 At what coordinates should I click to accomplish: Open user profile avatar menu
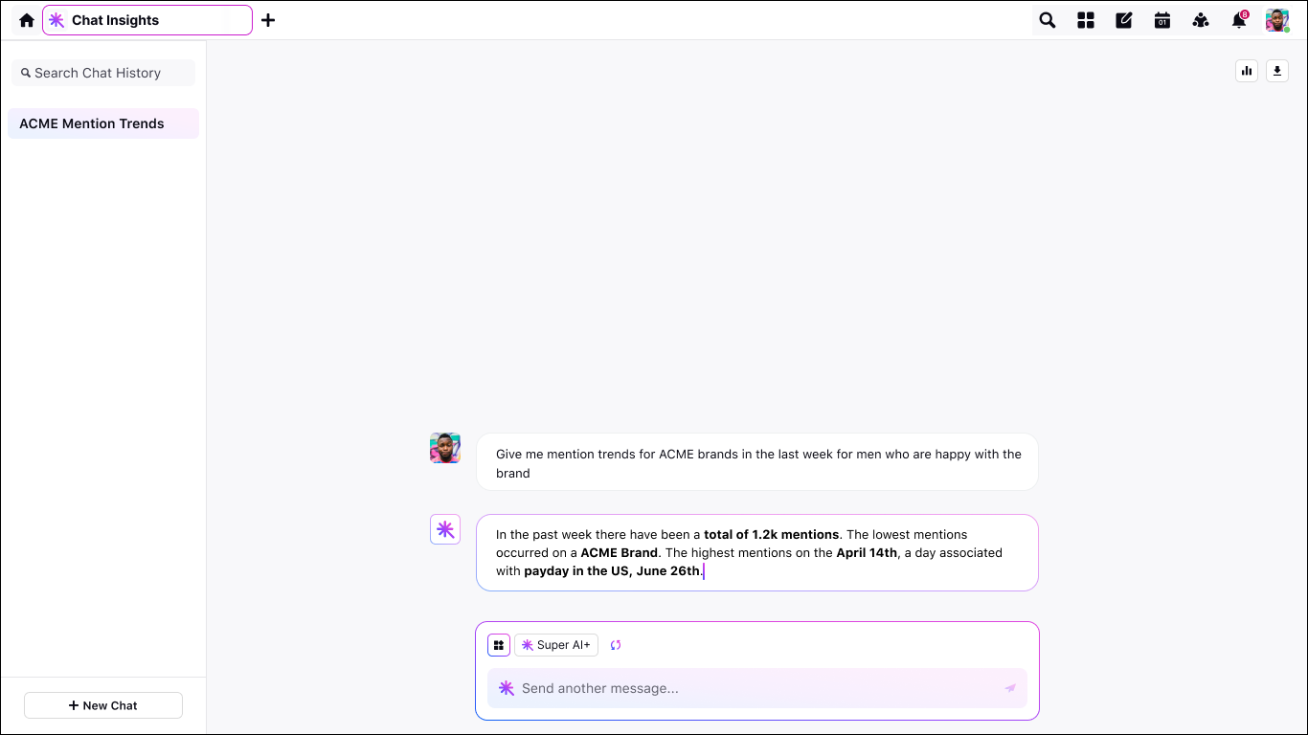click(x=1277, y=20)
